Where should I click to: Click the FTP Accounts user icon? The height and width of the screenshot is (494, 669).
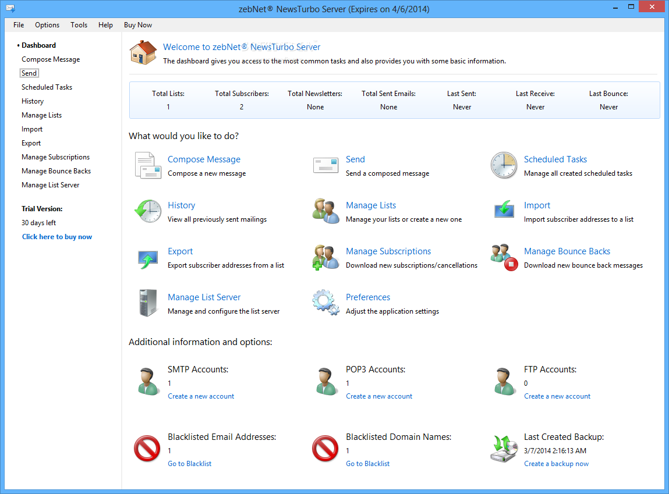pyautogui.click(x=504, y=382)
